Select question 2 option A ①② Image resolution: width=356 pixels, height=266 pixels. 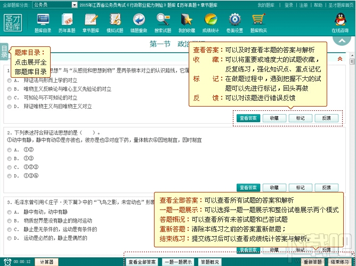point(9,150)
